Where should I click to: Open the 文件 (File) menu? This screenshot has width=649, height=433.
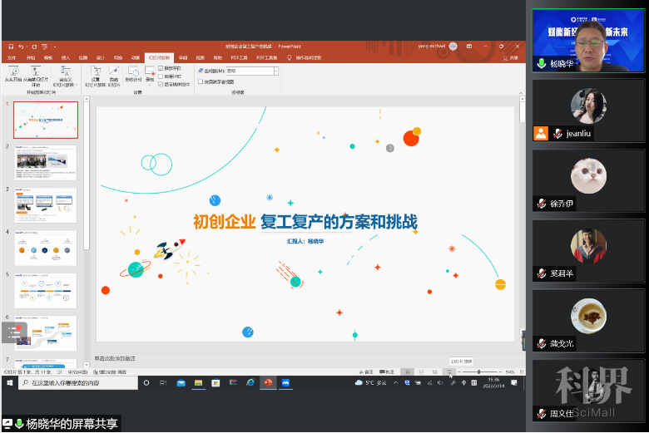pos(12,58)
